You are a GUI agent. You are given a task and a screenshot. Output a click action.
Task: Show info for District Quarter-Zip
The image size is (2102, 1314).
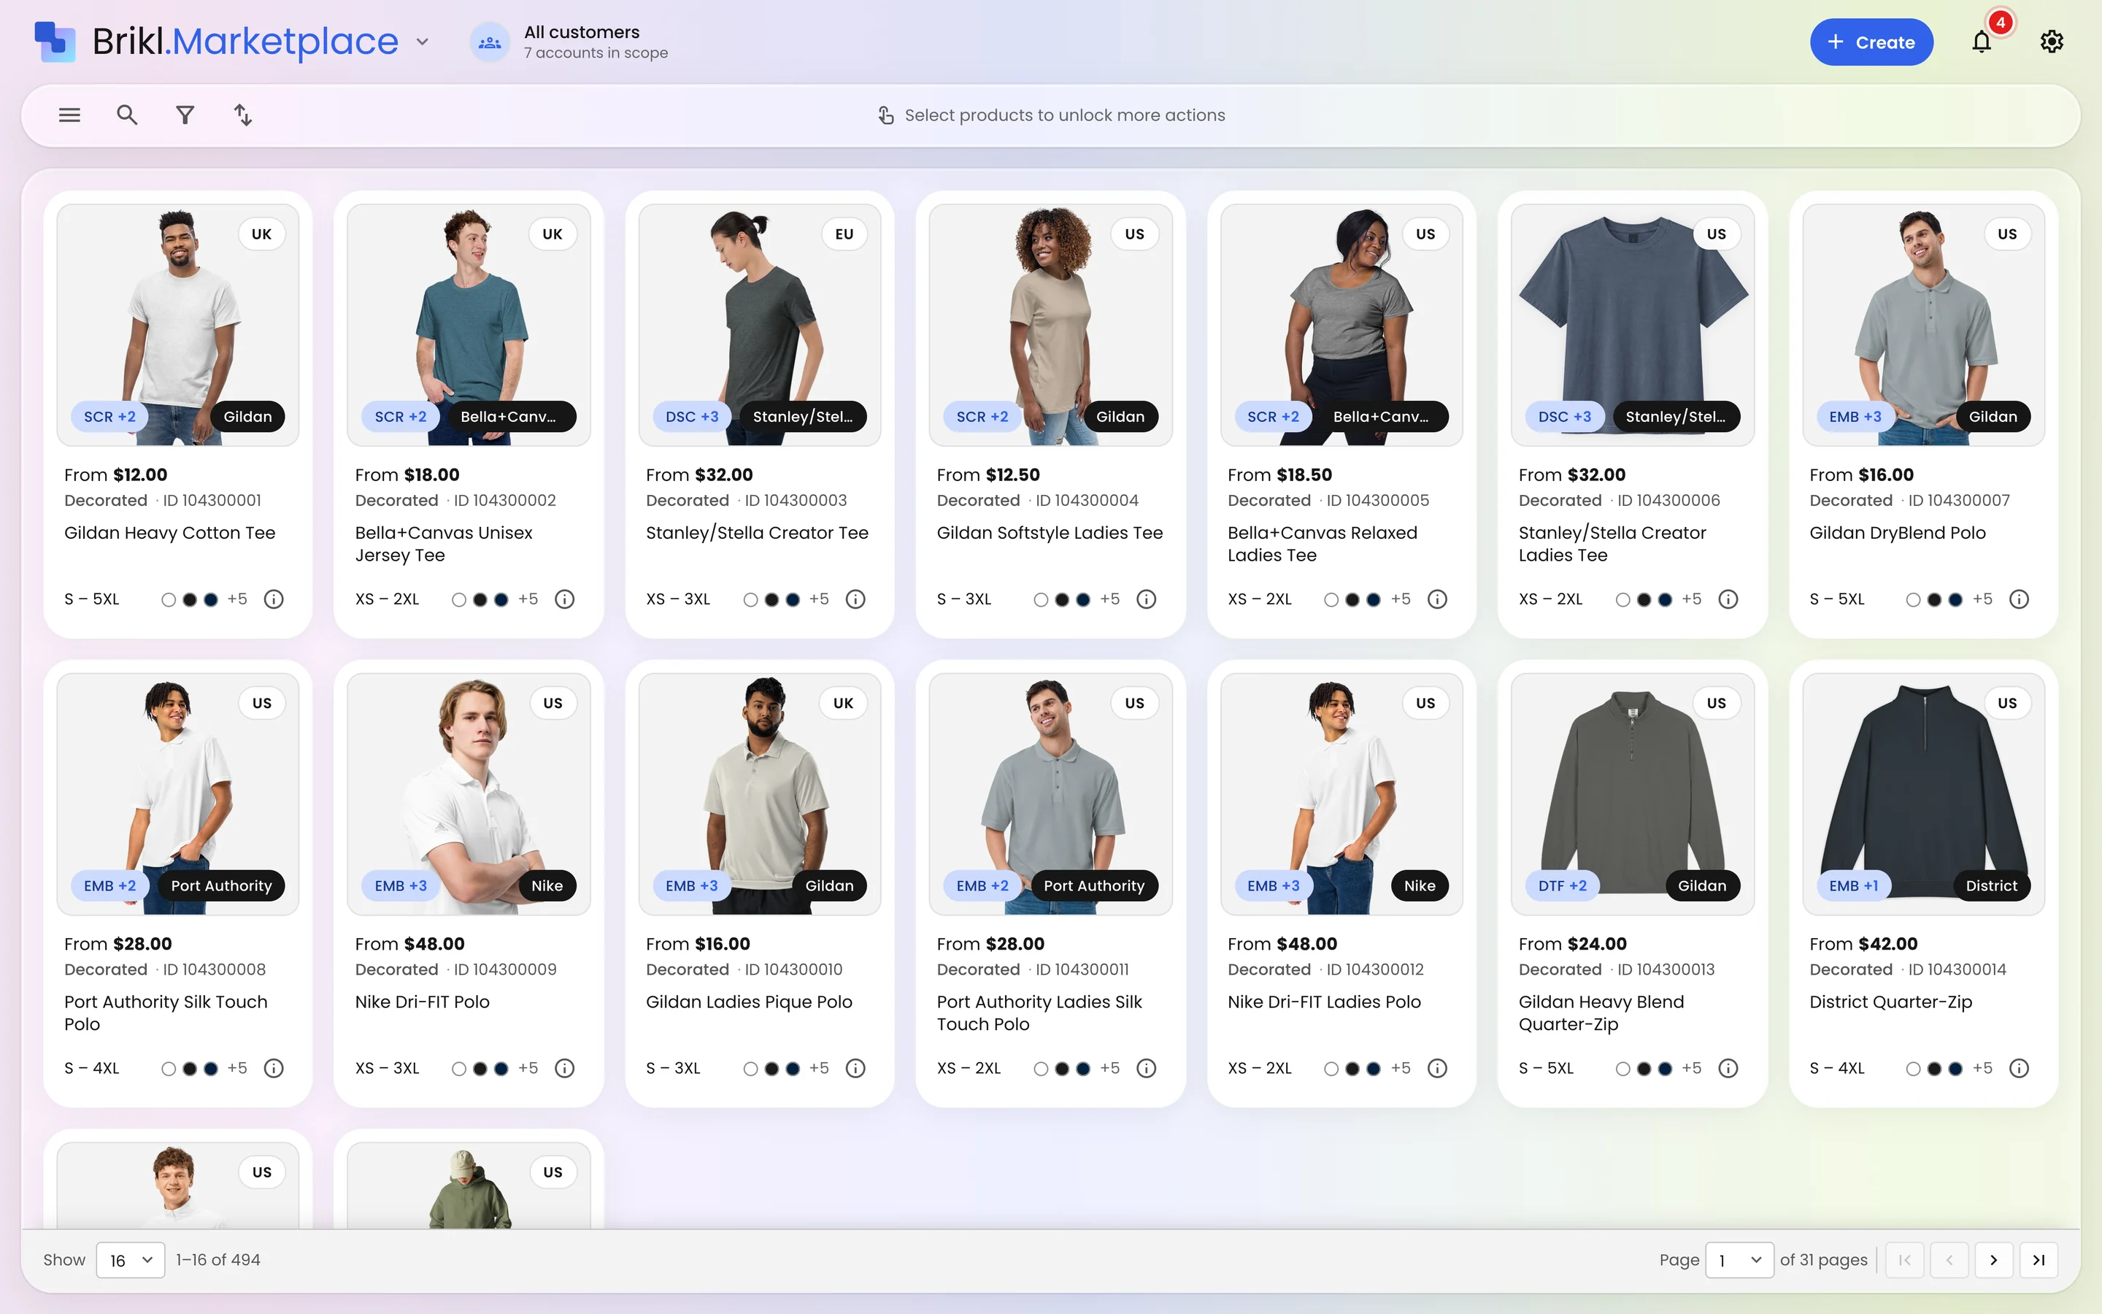coord(2020,1068)
